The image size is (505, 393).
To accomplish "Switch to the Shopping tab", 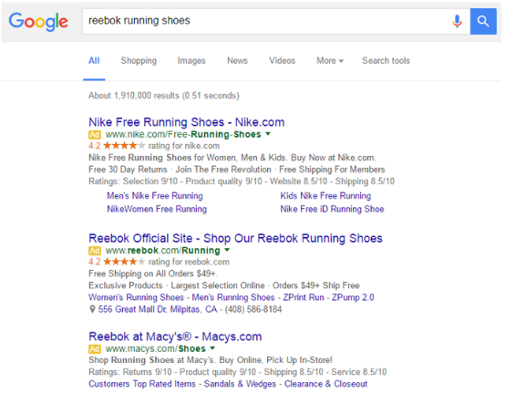I will [139, 60].
